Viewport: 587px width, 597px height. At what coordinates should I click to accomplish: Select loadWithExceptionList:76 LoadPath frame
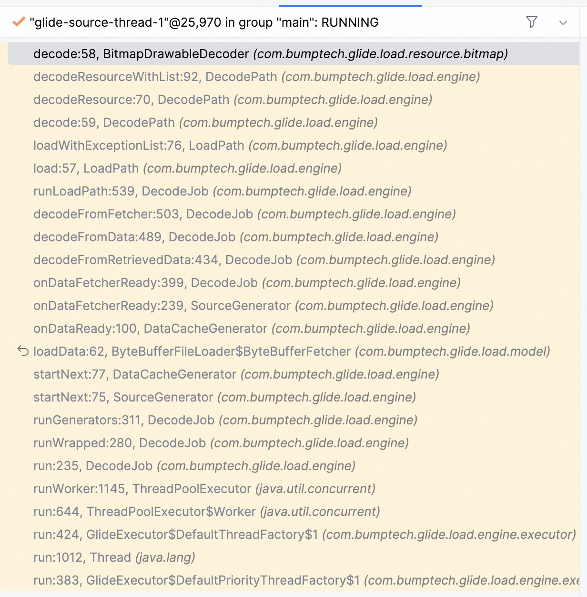tap(240, 145)
